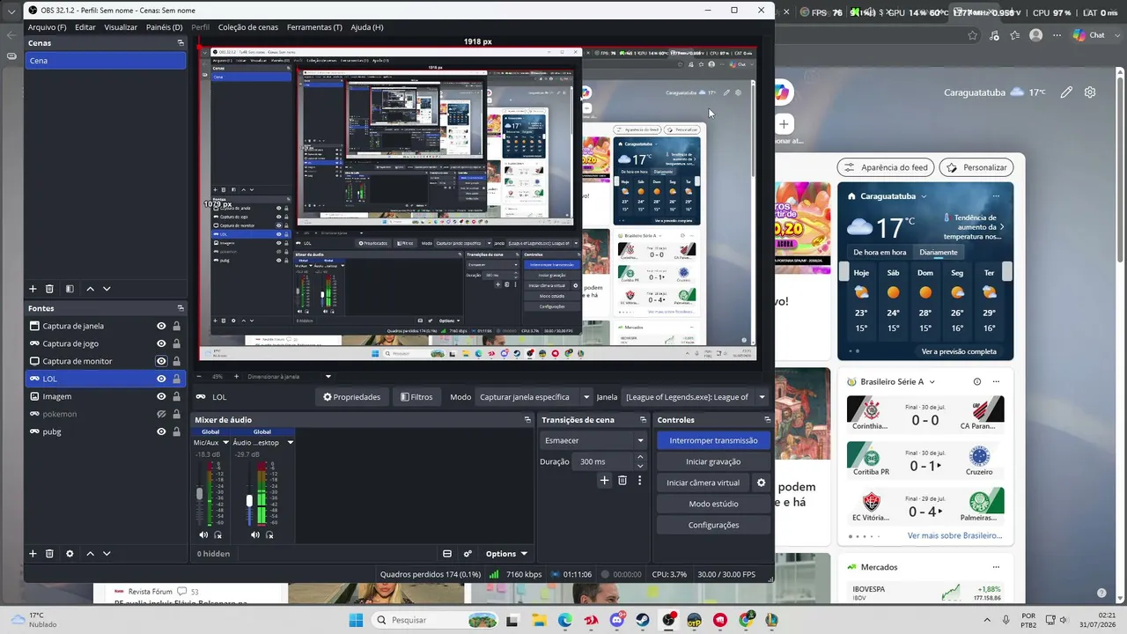Click the Duração 300 ms field

[x=603, y=461]
